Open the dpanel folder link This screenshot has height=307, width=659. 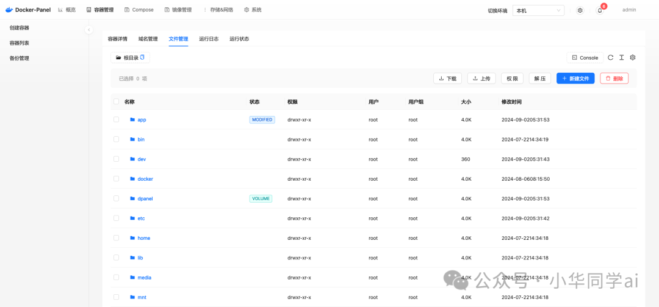(x=145, y=198)
